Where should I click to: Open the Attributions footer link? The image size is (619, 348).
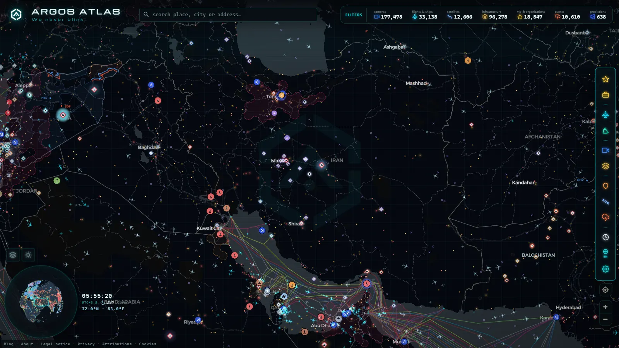(x=117, y=344)
